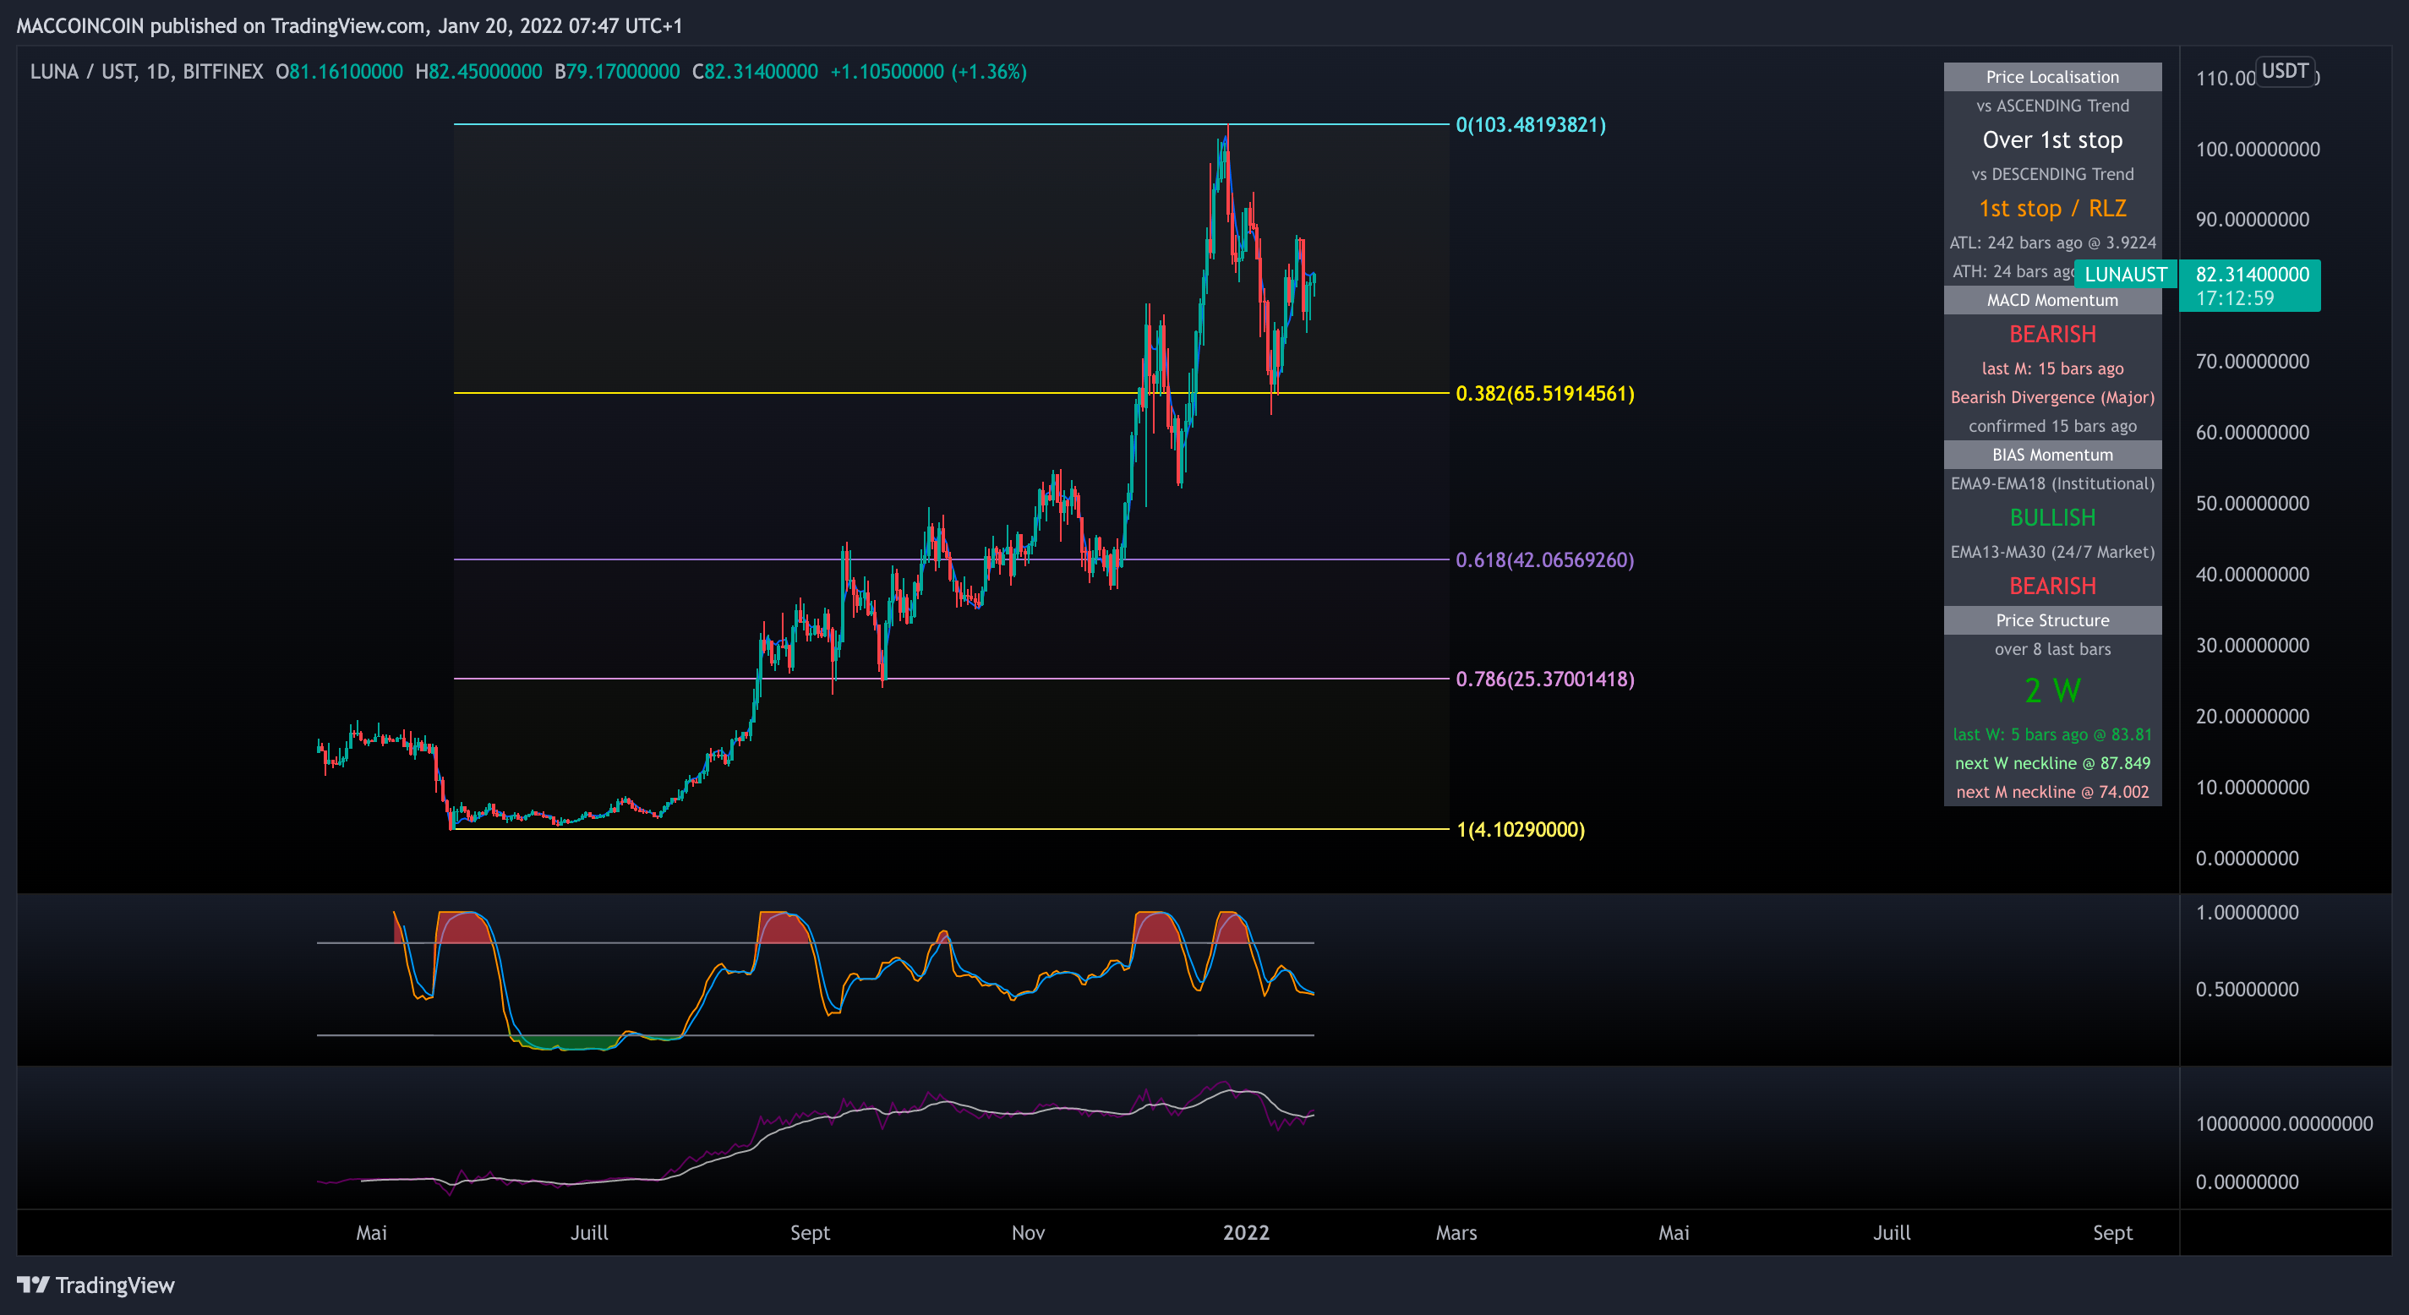This screenshot has height=1315, width=2409.
Task: Click the 100.00000000 price axis label
Action: [x=2257, y=149]
